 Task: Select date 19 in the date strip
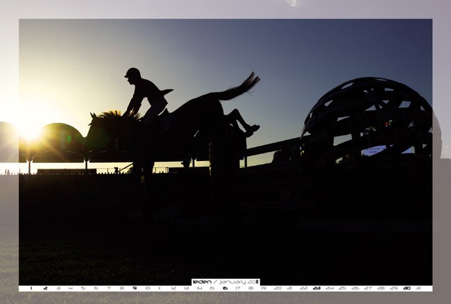coord(264,288)
